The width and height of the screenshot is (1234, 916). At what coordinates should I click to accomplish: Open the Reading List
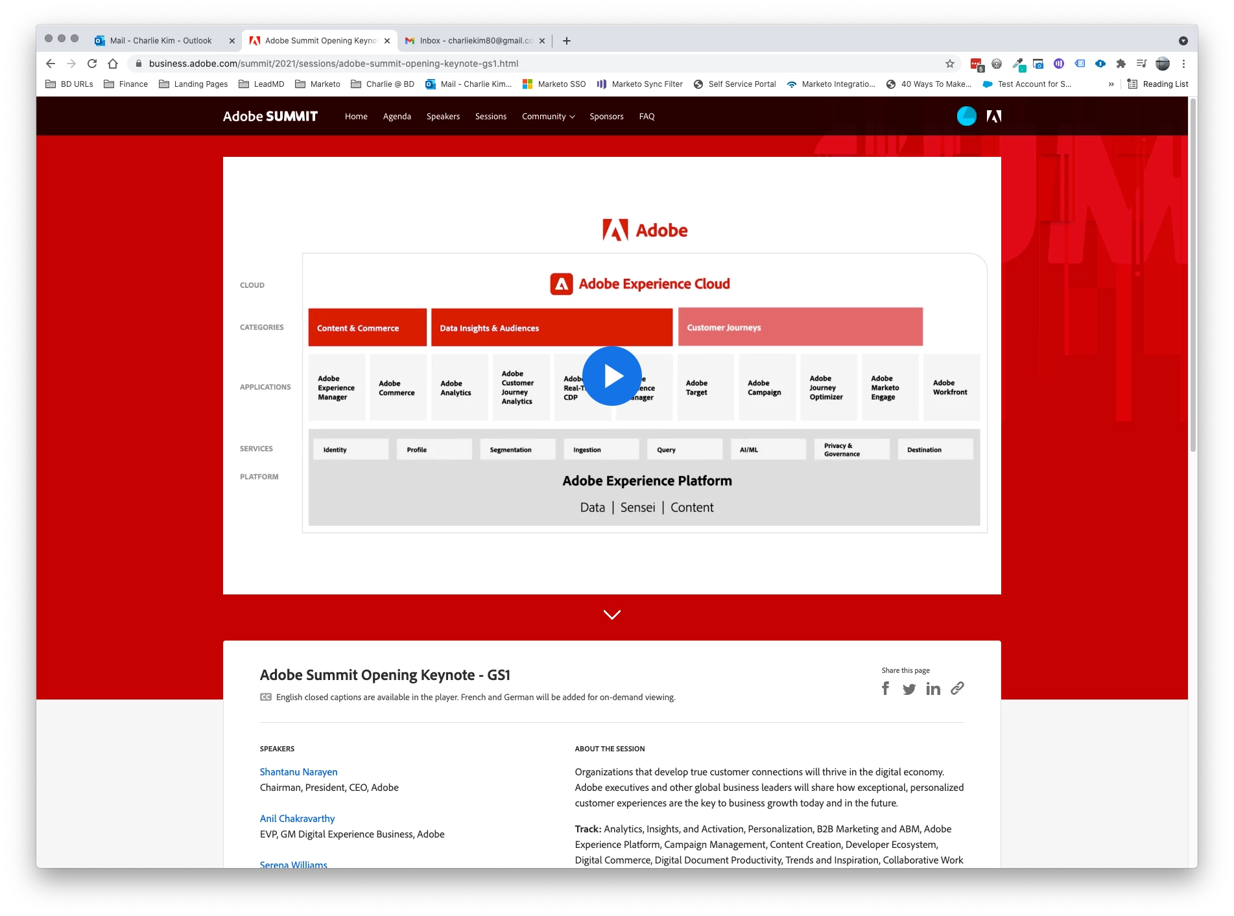[x=1158, y=84]
